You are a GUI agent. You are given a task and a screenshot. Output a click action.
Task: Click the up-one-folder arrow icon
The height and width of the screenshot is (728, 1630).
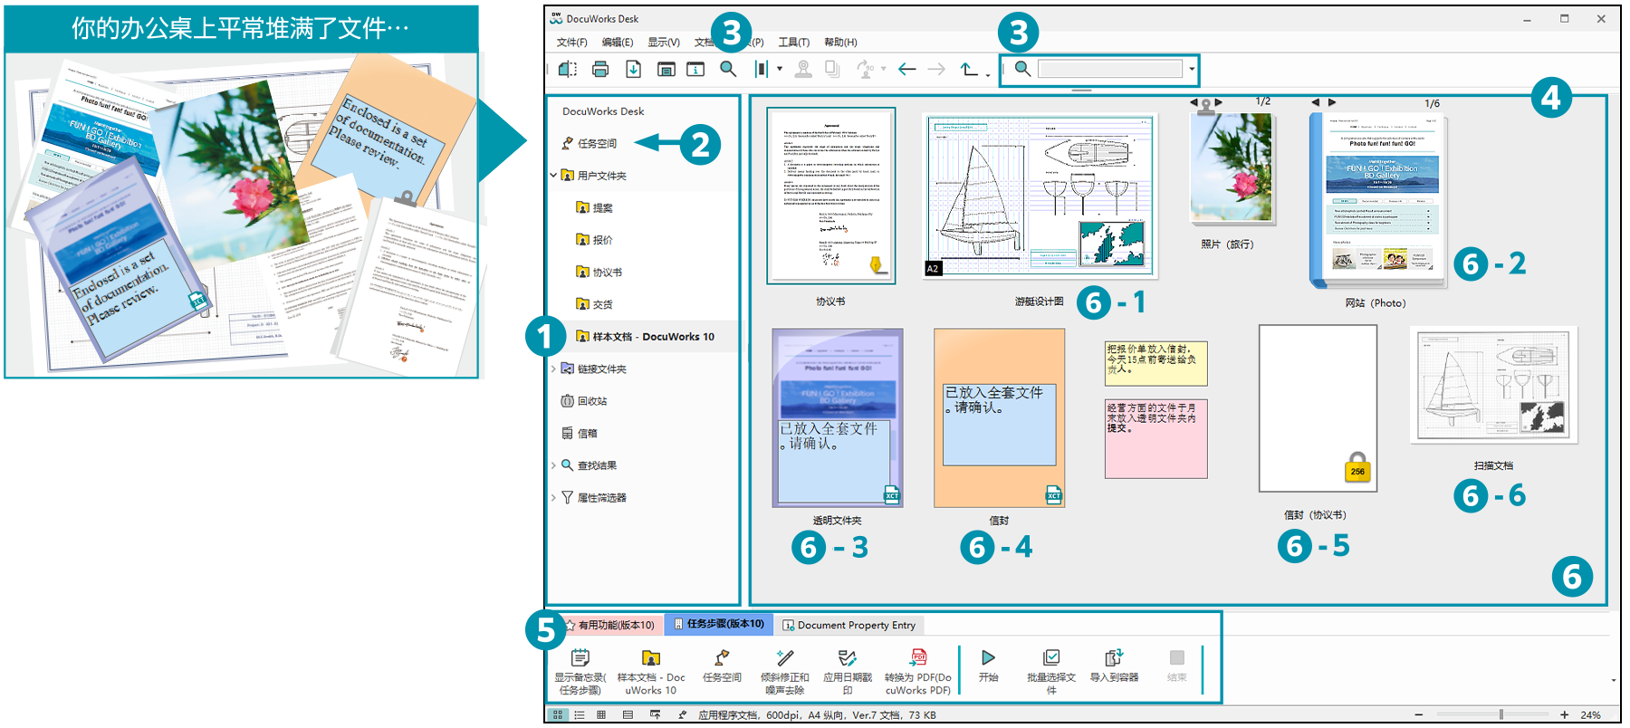pyautogui.click(x=969, y=69)
